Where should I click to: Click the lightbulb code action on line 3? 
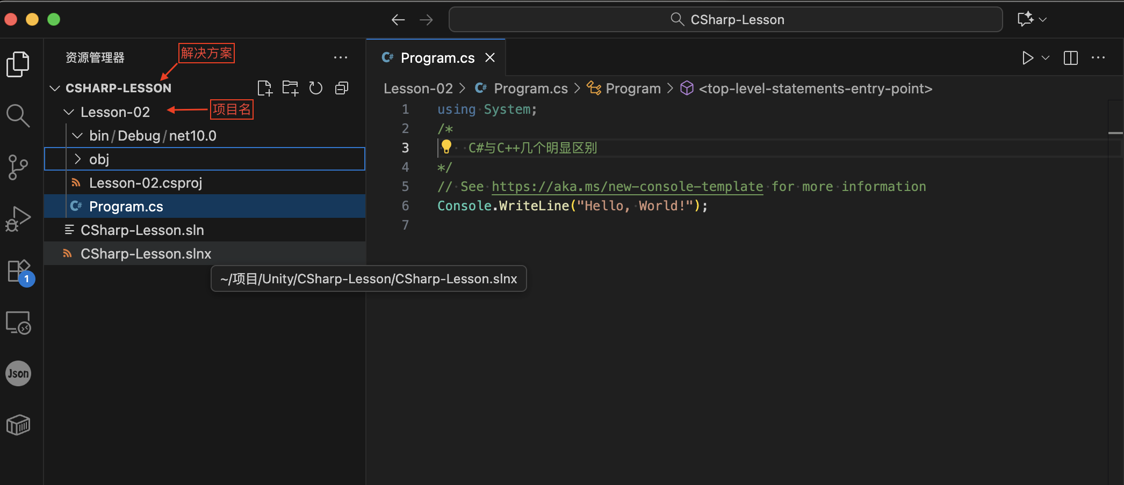click(x=446, y=147)
